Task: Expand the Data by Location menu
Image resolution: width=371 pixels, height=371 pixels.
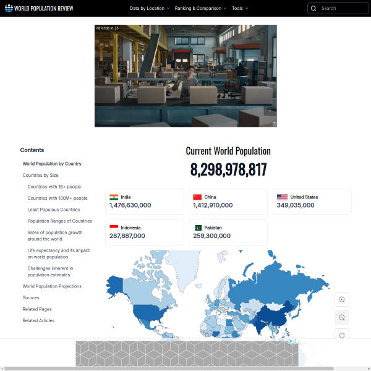Action: 150,8
